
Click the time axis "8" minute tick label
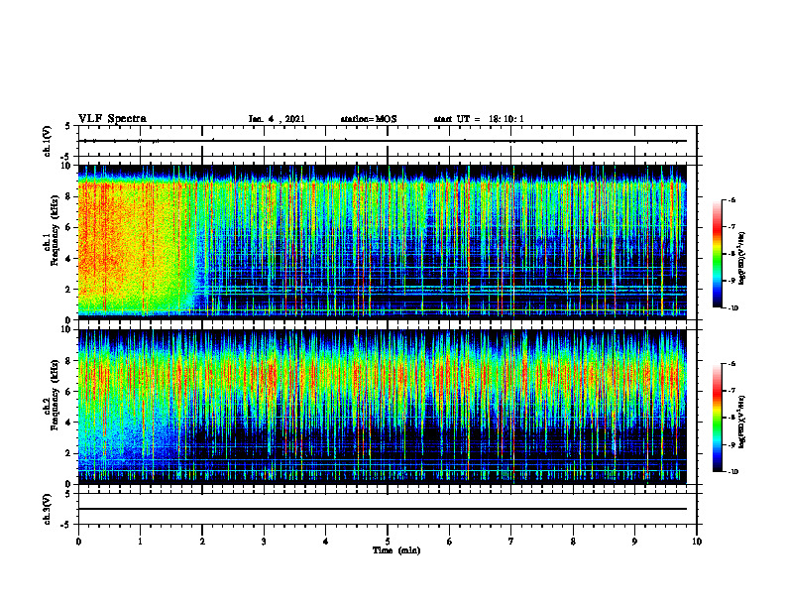tap(573, 542)
